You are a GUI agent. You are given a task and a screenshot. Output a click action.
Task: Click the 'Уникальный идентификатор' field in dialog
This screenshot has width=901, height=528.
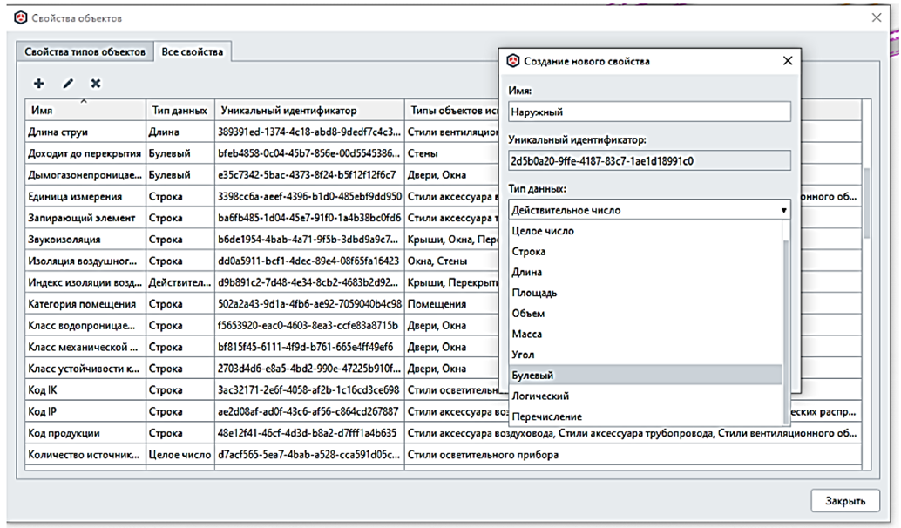(648, 160)
